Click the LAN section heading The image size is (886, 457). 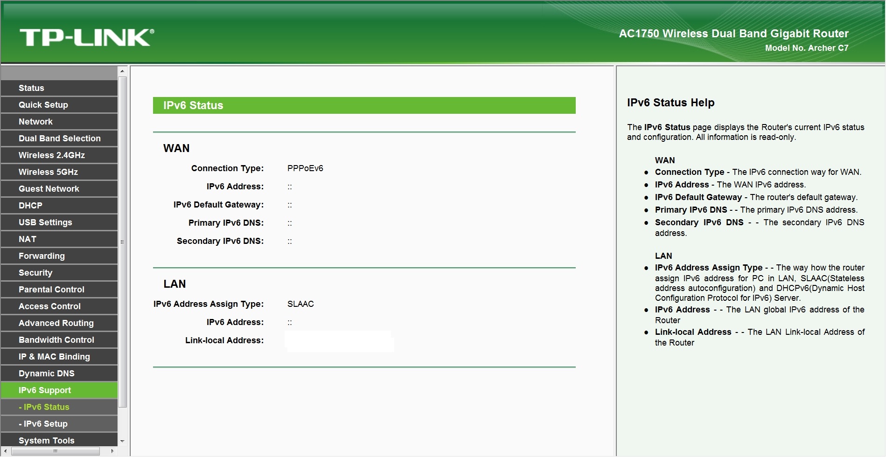(174, 284)
